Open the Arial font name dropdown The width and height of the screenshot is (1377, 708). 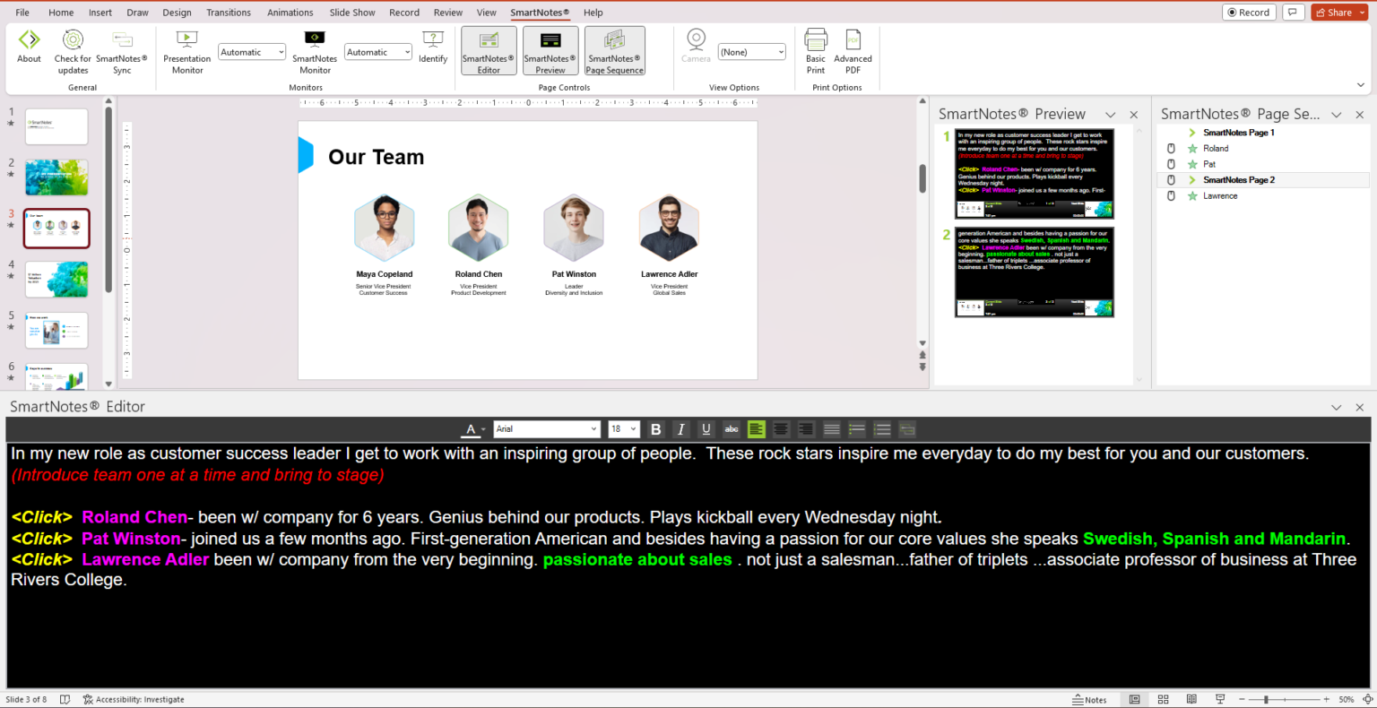(x=593, y=429)
